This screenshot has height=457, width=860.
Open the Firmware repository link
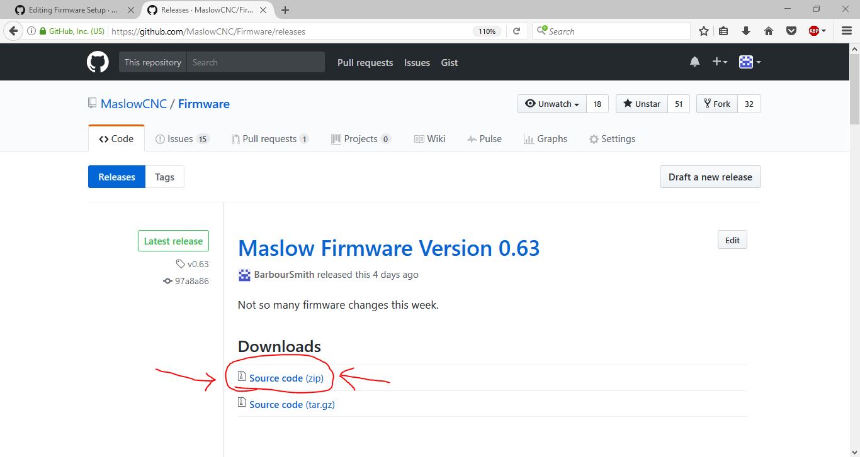point(204,104)
